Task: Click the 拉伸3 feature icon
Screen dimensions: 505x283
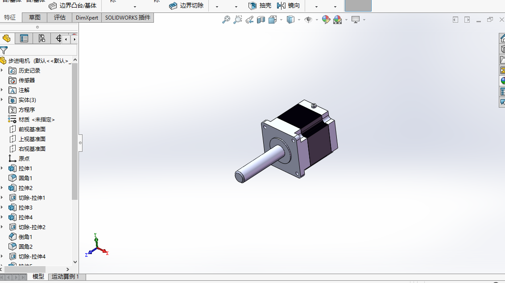Action: pos(12,207)
